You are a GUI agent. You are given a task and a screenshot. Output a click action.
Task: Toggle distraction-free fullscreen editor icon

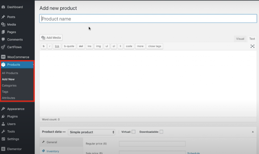[252, 46]
